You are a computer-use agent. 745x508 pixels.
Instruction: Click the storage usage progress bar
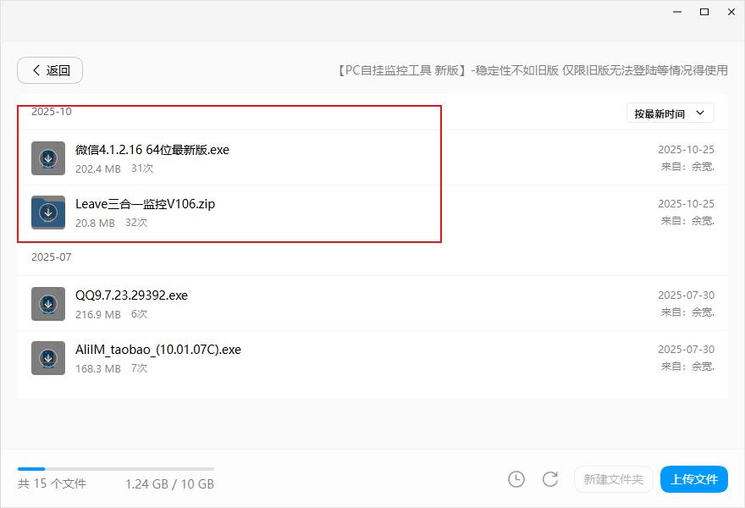click(x=115, y=468)
